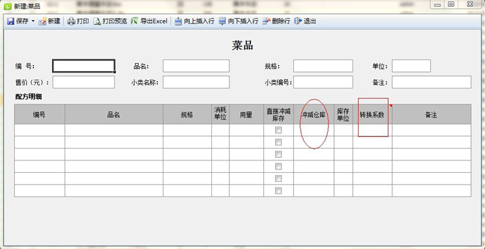This screenshot has height=249, width=485.
Task: Click the header 备注 input field
Action: pyautogui.click(x=432, y=82)
